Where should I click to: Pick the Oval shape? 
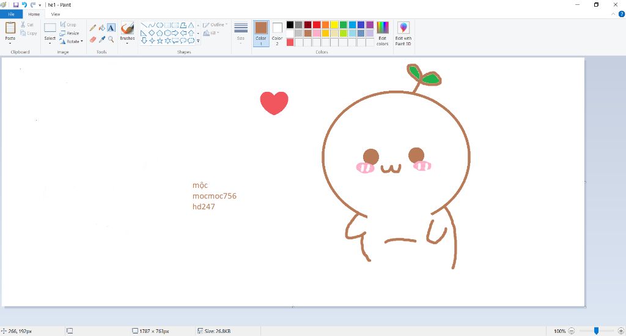tap(160, 25)
